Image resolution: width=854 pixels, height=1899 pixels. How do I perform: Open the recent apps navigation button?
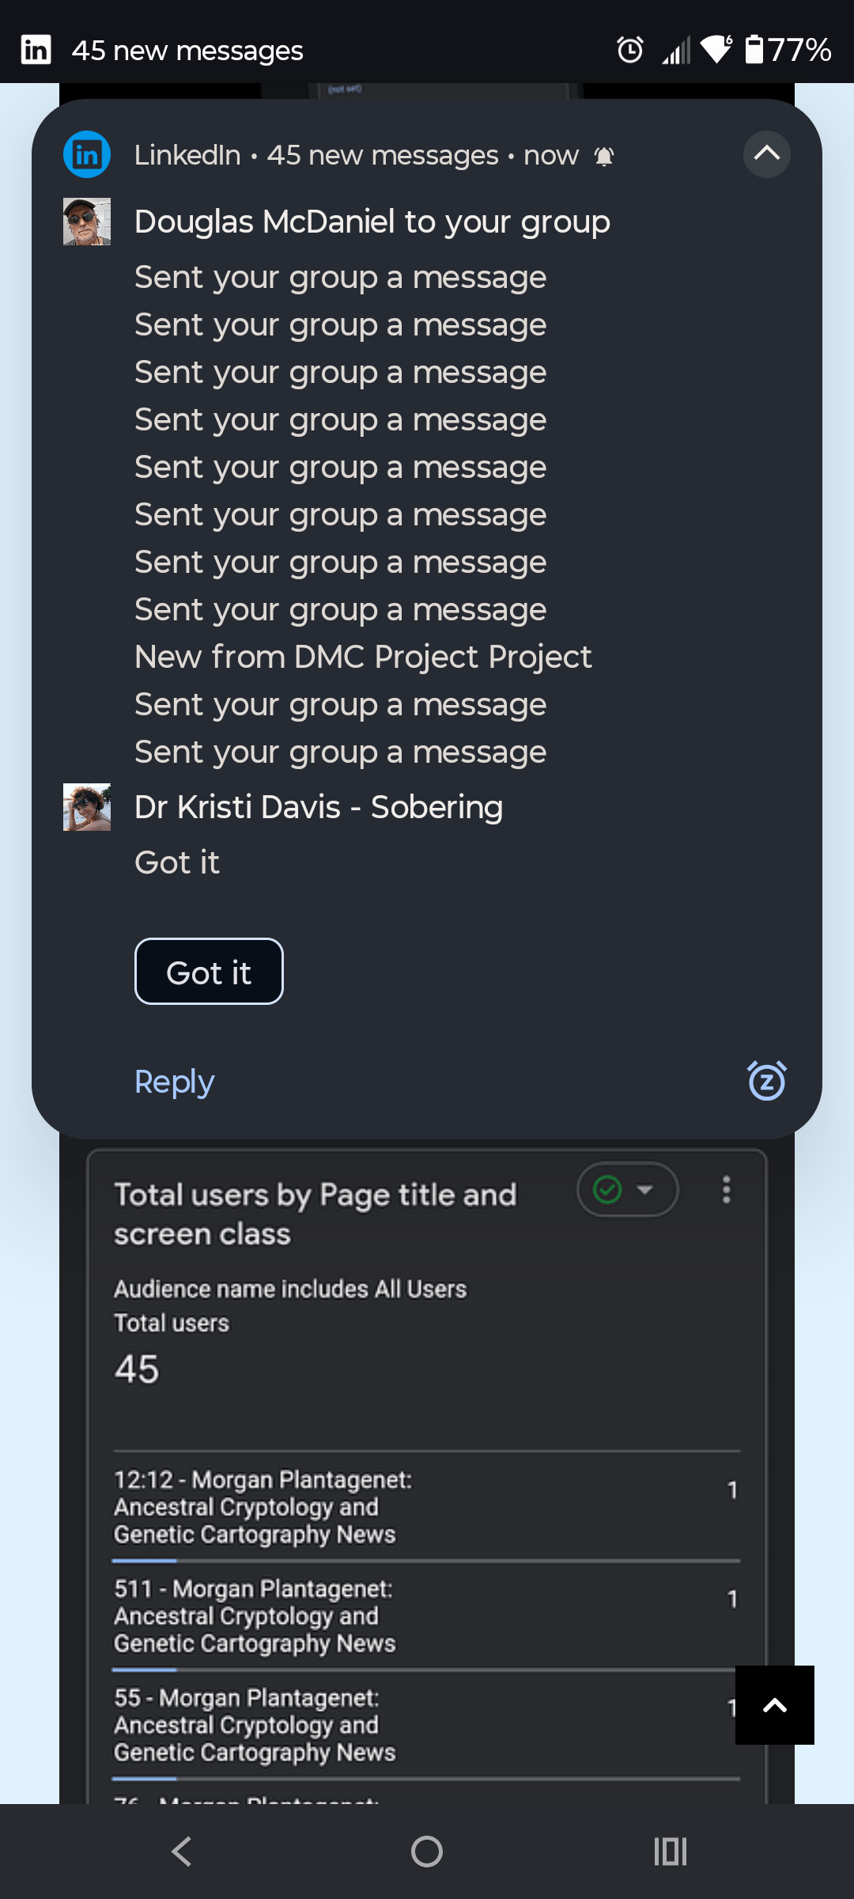(670, 1852)
